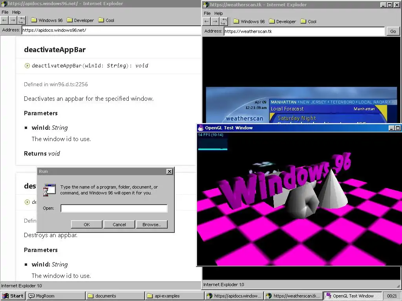Switch to MsgRoom in the taskbar
This screenshot has height=301, width=402.
tap(56, 296)
